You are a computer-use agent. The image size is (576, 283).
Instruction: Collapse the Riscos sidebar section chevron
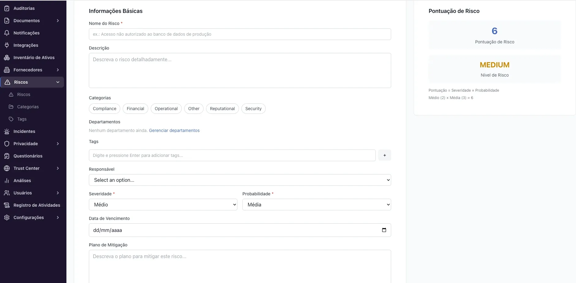pos(58,82)
